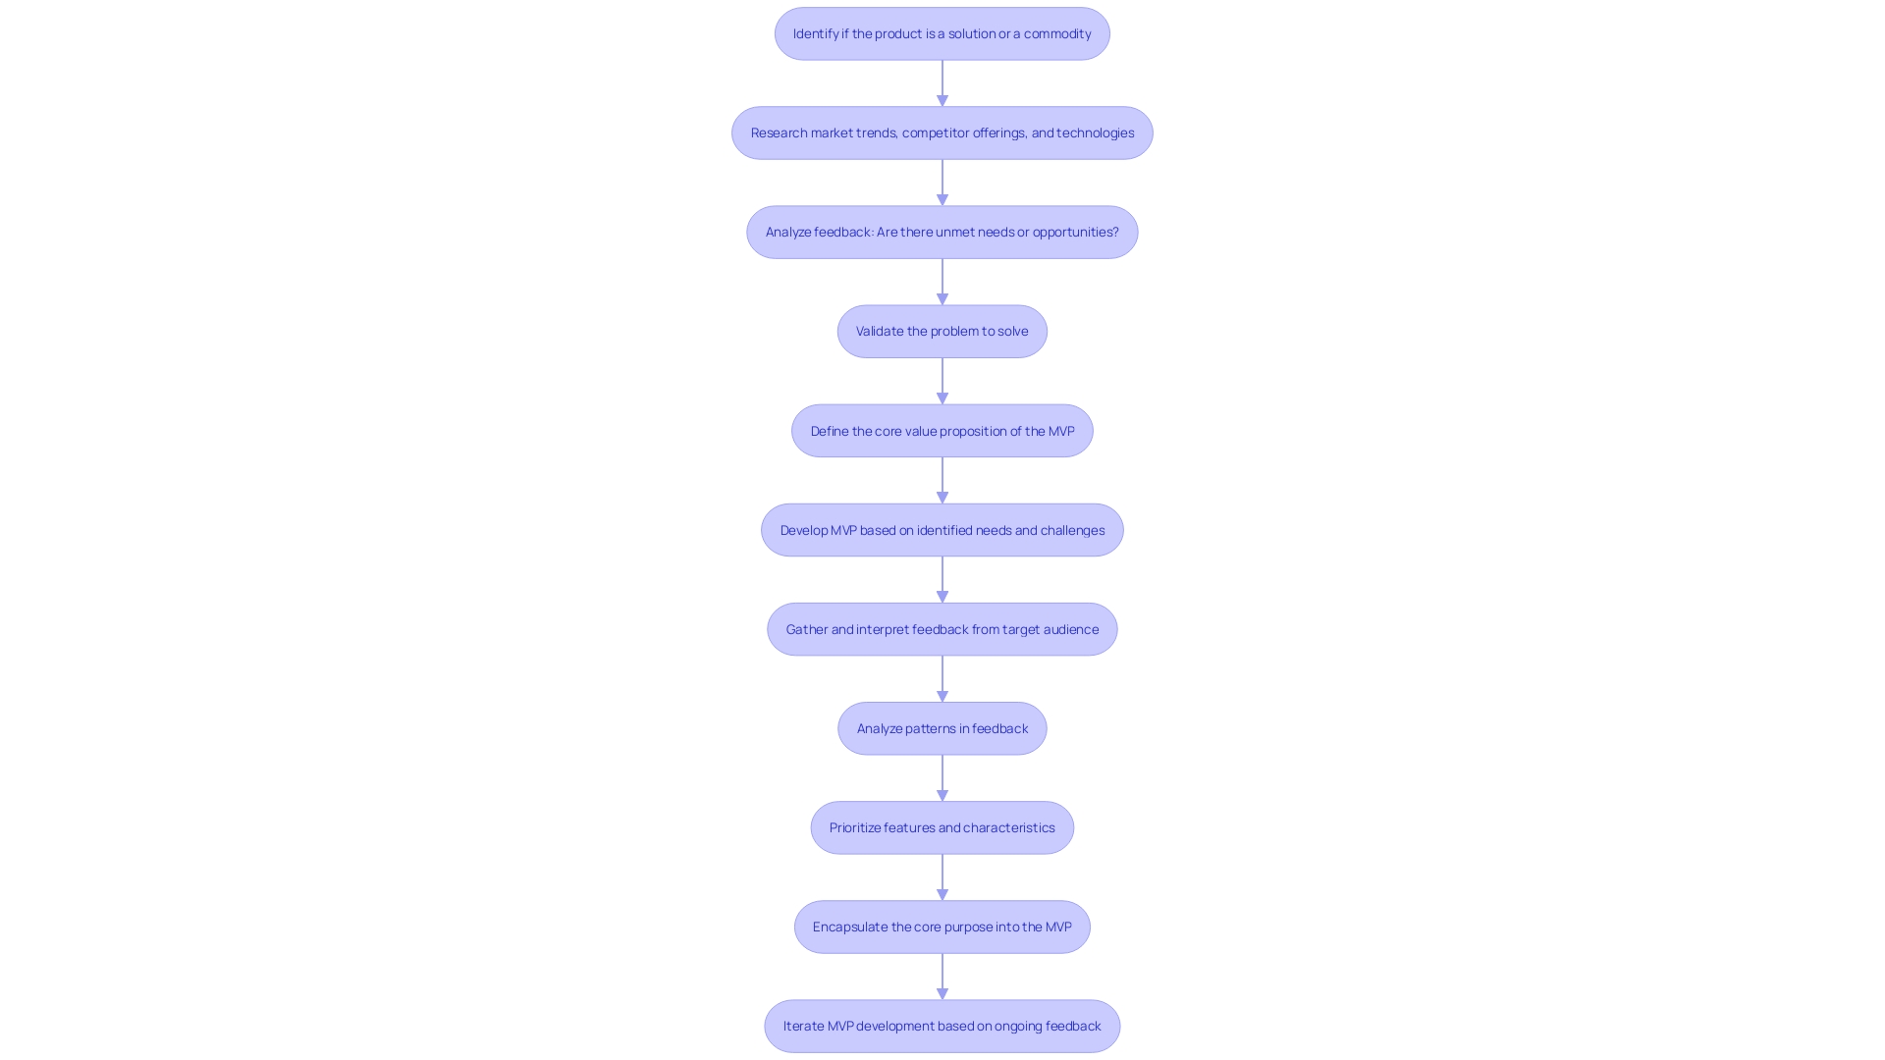Expand the 'Research market trends' node details
Viewport: 1885px width, 1060px height.
[x=942, y=132]
